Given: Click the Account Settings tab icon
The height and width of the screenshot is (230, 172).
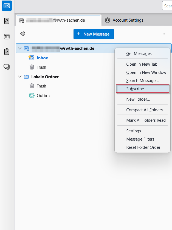Looking at the screenshot, I should pyautogui.click(x=108, y=20).
